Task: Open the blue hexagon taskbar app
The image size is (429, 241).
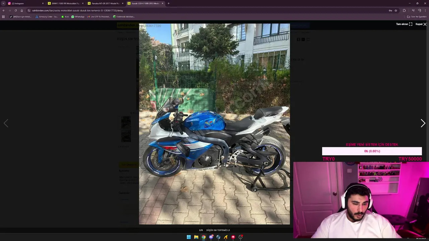Action: point(218,237)
